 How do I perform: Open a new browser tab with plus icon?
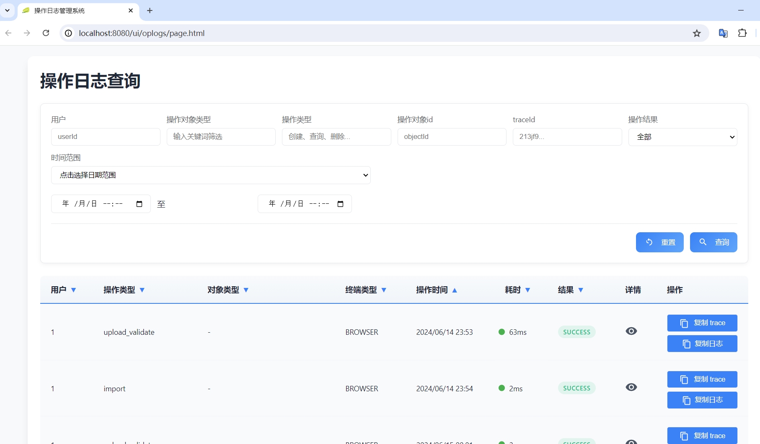tap(150, 10)
